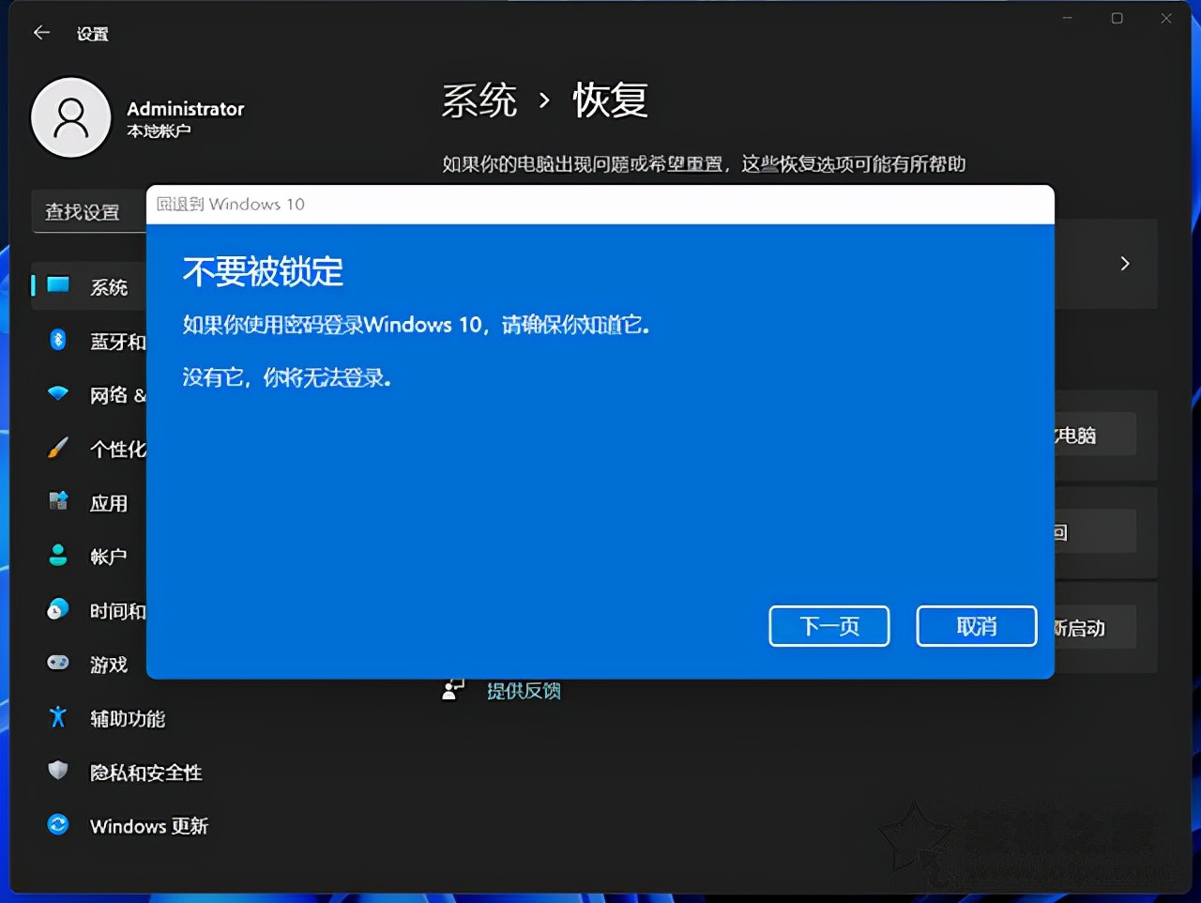Minimize the Settings window

1067,18
